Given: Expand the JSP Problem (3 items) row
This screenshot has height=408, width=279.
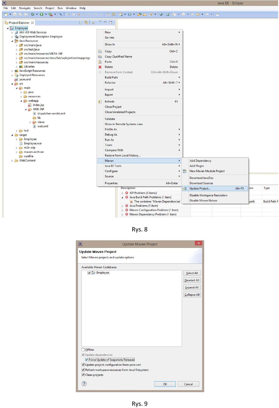Looking at the screenshot, I should point(122,193).
